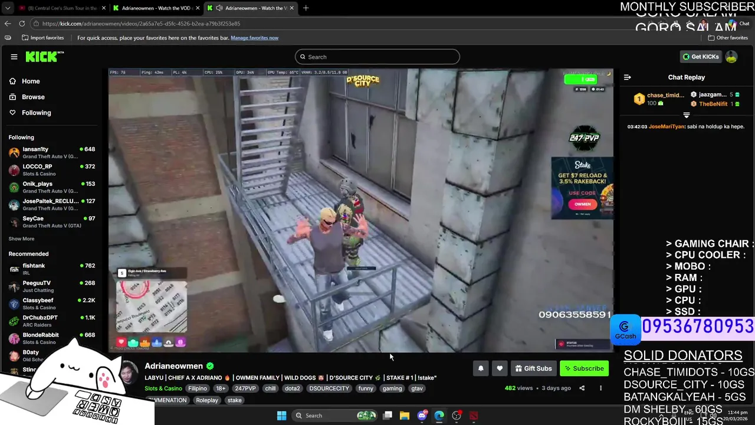Image resolution: width=755 pixels, height=425 pixels.
Task: Click chase_timid top gifter entry
Action: [x=659, y=99]
